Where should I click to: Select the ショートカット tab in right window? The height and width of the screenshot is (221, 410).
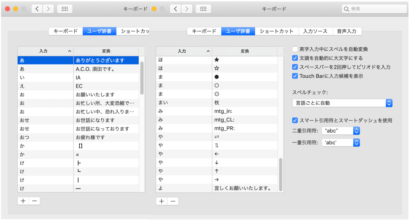point(276,31)
